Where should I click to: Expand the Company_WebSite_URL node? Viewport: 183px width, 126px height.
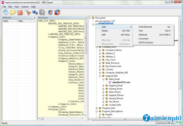coord(100,73)
